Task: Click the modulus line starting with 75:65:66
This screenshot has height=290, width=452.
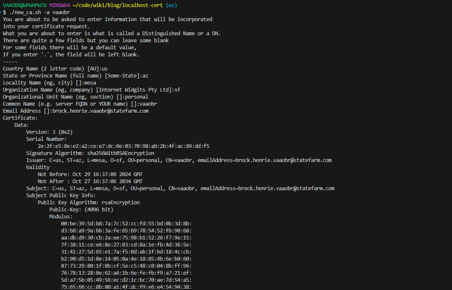Action: coord(126,287)
